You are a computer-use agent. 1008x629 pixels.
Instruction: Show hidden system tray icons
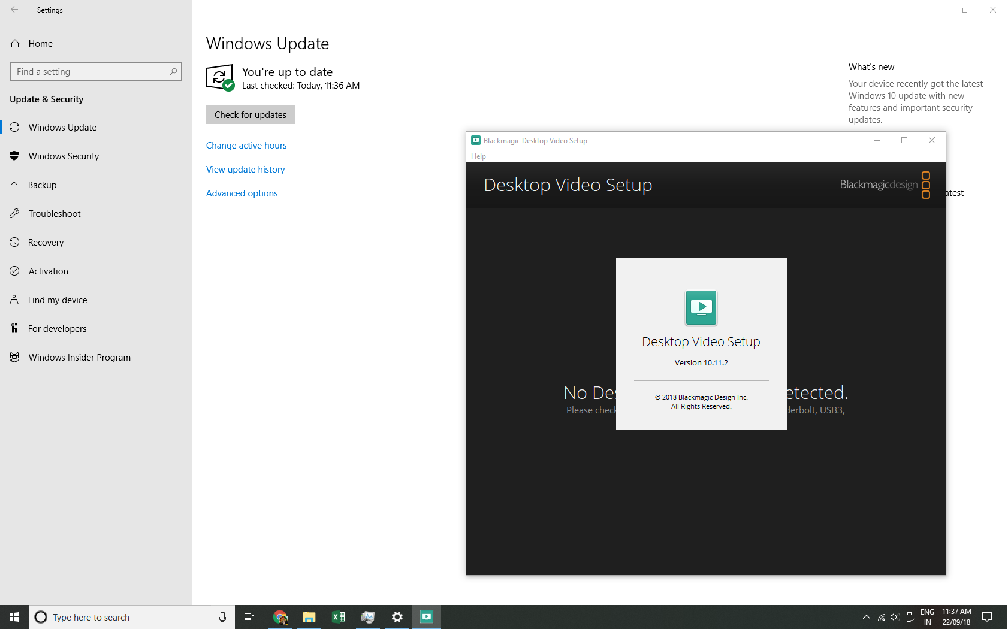(867, 617)
